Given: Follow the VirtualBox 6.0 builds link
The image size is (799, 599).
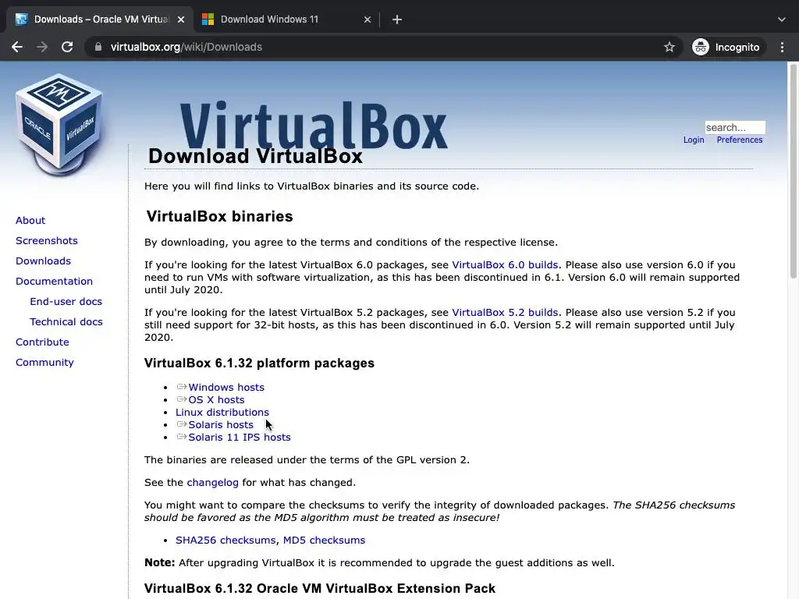Looking at the screenshot, I should pos(505,265).
